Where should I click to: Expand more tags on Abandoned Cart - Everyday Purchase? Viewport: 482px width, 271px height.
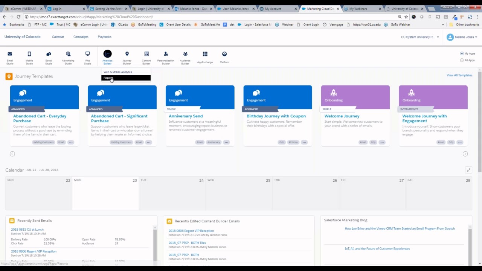pos(71,142)
